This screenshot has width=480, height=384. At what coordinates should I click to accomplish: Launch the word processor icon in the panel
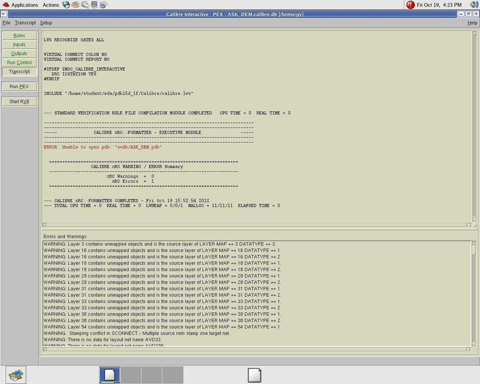pyautogui.click(x=85, y=4)
